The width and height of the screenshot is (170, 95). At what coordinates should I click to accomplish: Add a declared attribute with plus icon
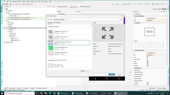pyautogui.click(x=163, y=16)
